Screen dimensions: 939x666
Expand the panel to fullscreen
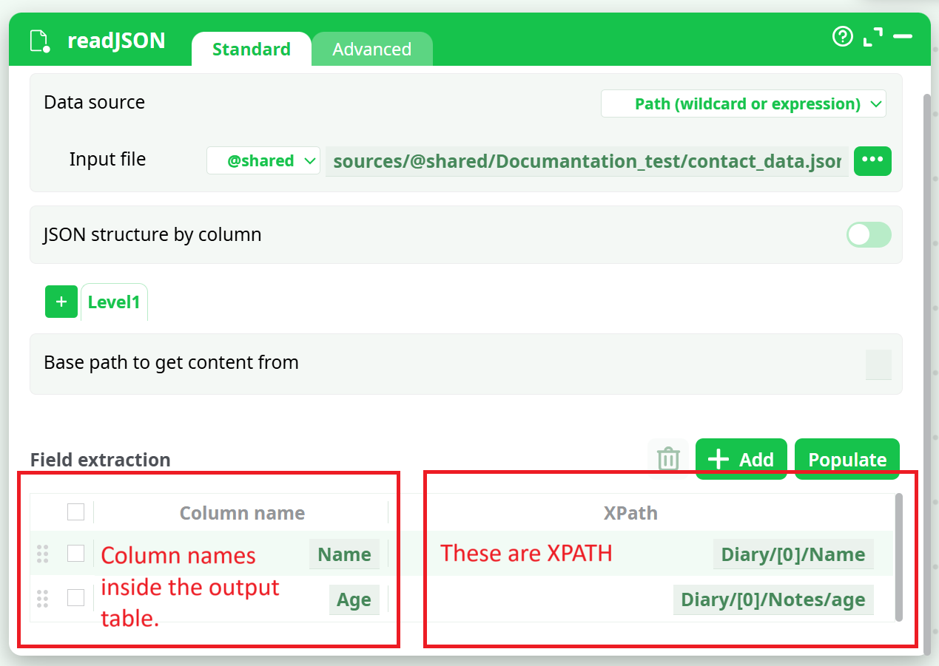pos(873,37)
